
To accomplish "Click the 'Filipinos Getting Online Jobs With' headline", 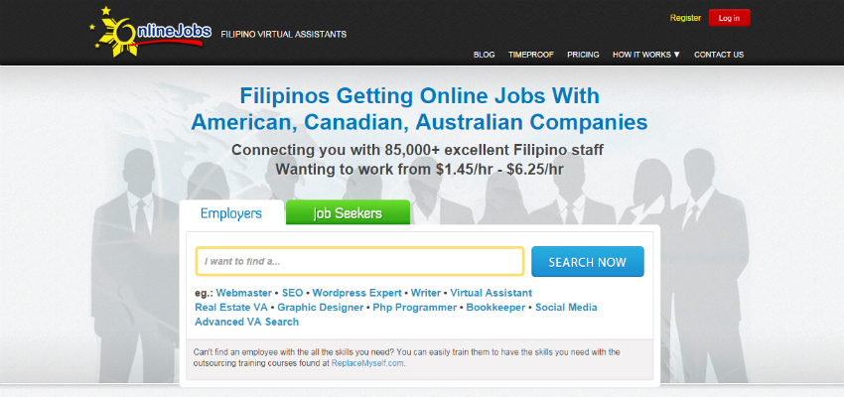I will point(419,96).
